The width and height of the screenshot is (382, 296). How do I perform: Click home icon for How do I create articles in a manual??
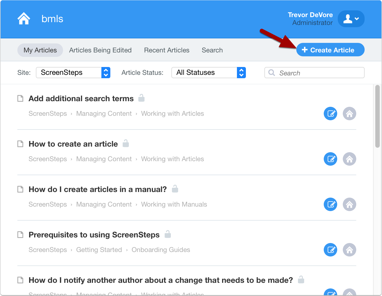350,204
